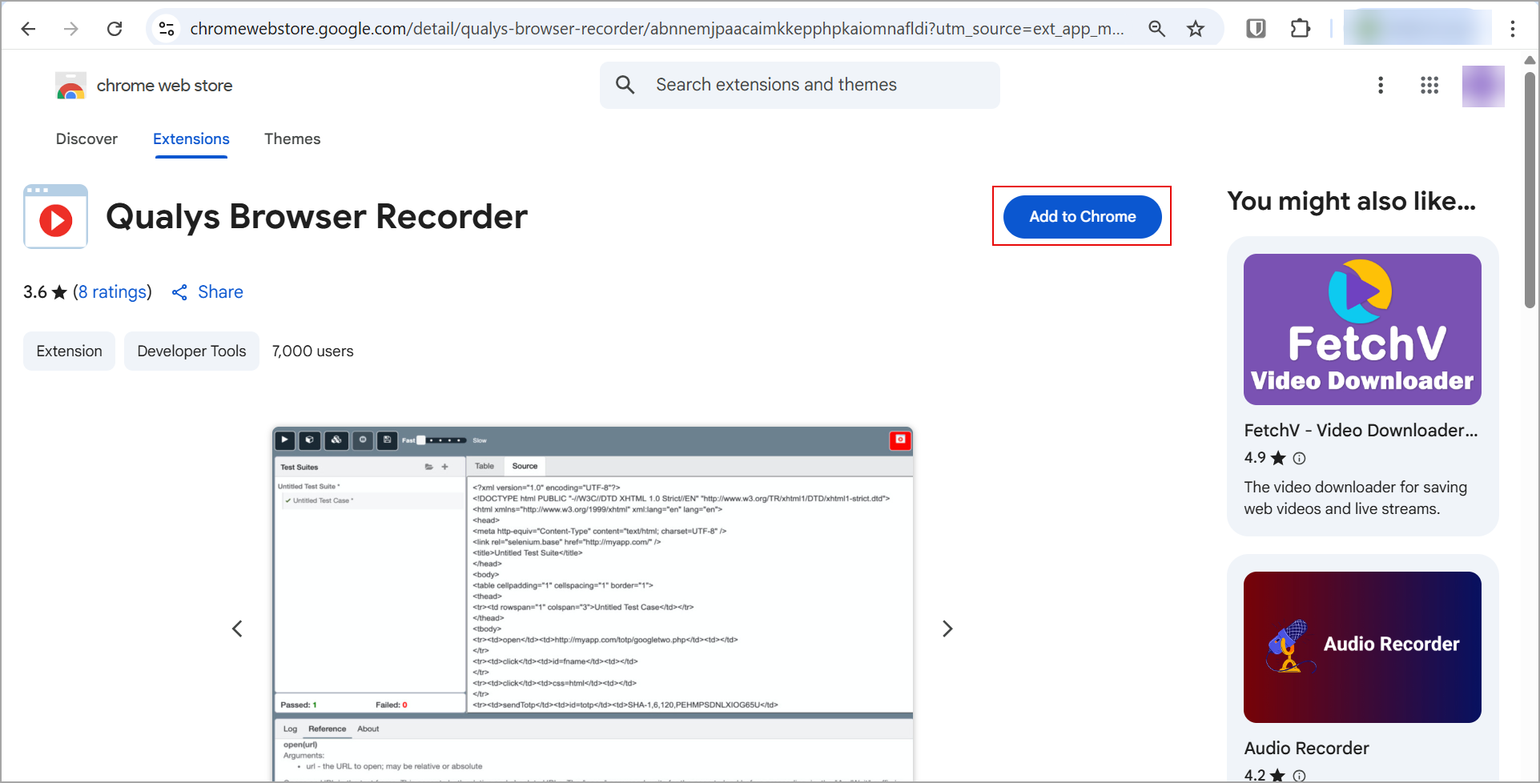Open the shield extension icon in toolbar
Image resolution: width=1540 pixels, height=783 pixels.
[1256, 29]
